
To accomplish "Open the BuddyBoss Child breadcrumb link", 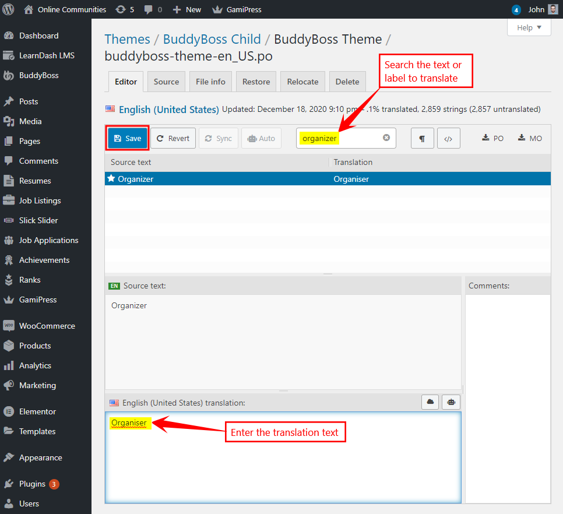I will 212,39.
